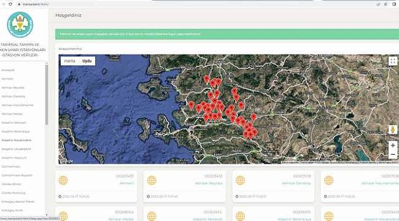The height and width of the screenshot is (221, 399).
Task: Click the sidebar vertical scrollbar thumb
Action: coord(47,95)
